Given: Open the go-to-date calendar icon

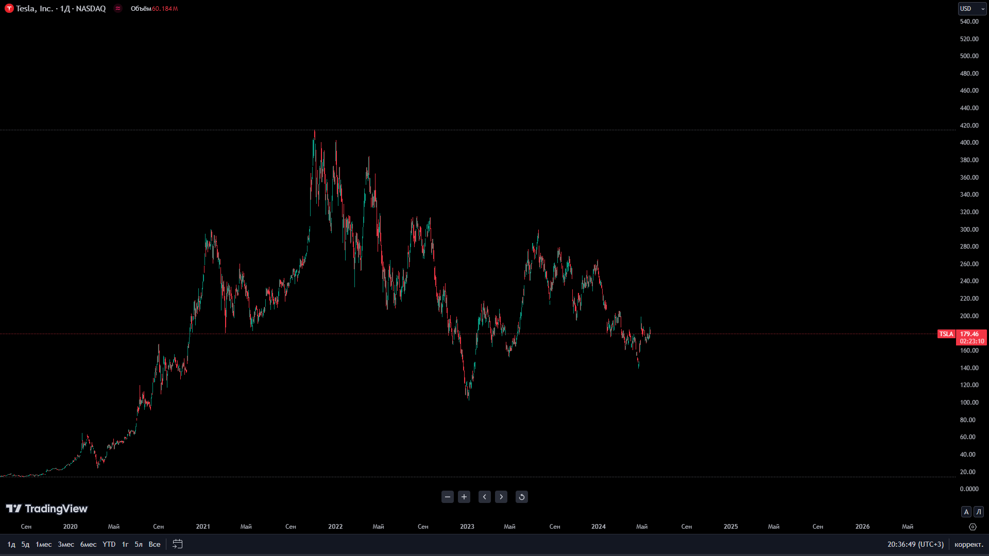Looking at the screenshot, I should pyautogui.click(x=178, y=544).
